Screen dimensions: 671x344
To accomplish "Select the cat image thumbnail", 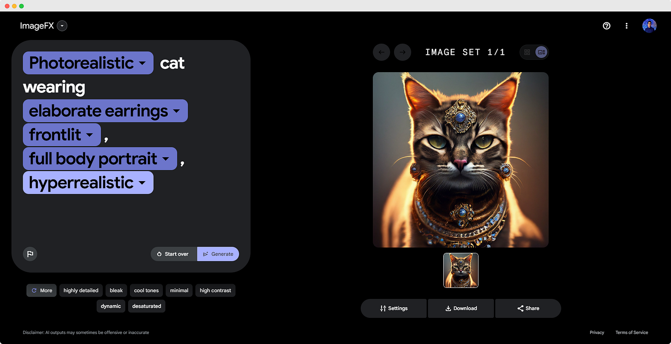I will [461, 270].
